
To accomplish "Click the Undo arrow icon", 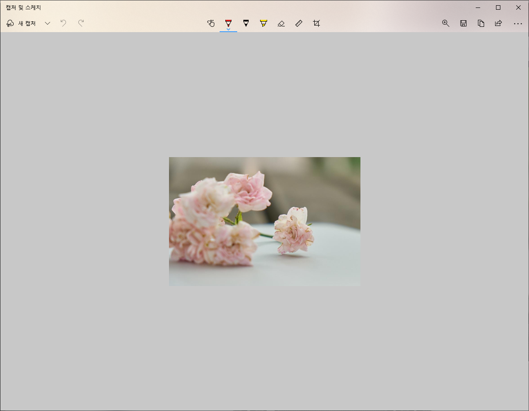I will click(x=63, y=23).
